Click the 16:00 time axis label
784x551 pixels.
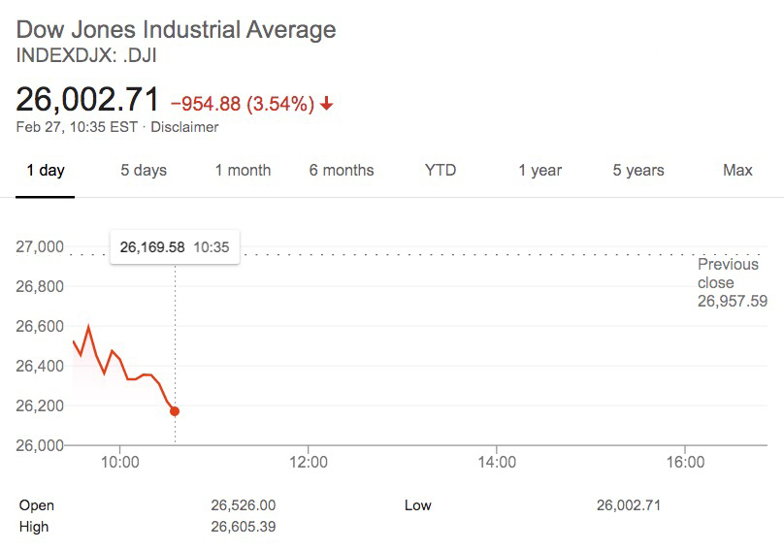tap(686, 463)
